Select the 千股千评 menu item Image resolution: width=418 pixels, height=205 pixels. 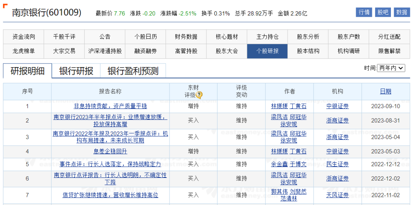(x=64, y=37)
